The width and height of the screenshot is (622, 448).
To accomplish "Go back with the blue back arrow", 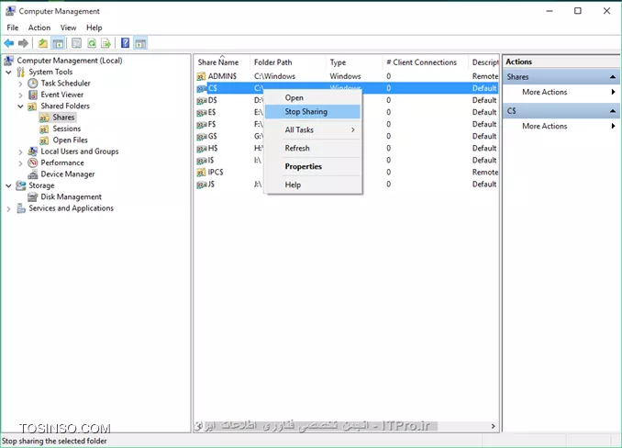I will (9, 43).
